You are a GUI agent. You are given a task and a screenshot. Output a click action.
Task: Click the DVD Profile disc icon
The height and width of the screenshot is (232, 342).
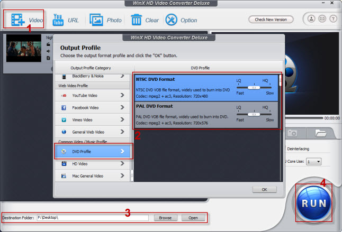pyautogui.click(x=64, y=152)
